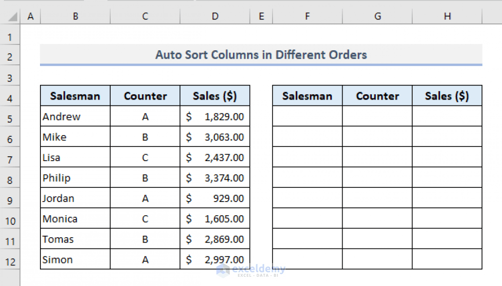Click Philip's sales value of $3,374.00
This screenshot has height=286, width=502.
(x=214, y=178)
